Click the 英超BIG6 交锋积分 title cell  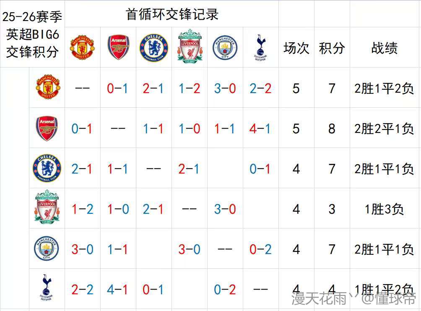tap(32, 34)
